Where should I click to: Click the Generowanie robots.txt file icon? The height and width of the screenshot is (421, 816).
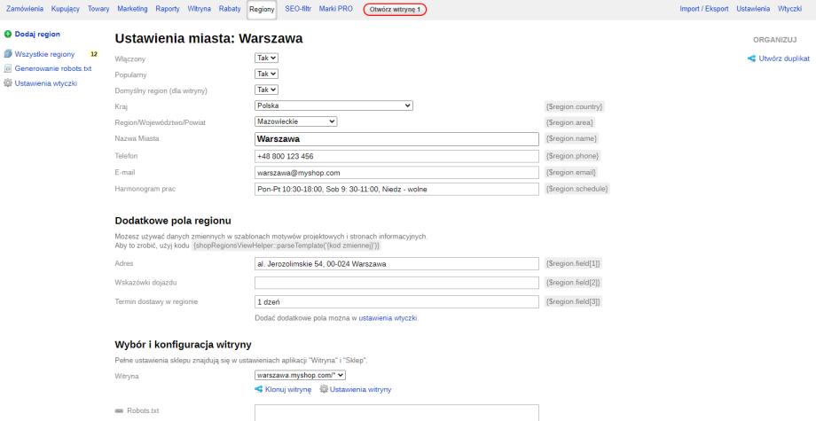click(x=8, y=68)
